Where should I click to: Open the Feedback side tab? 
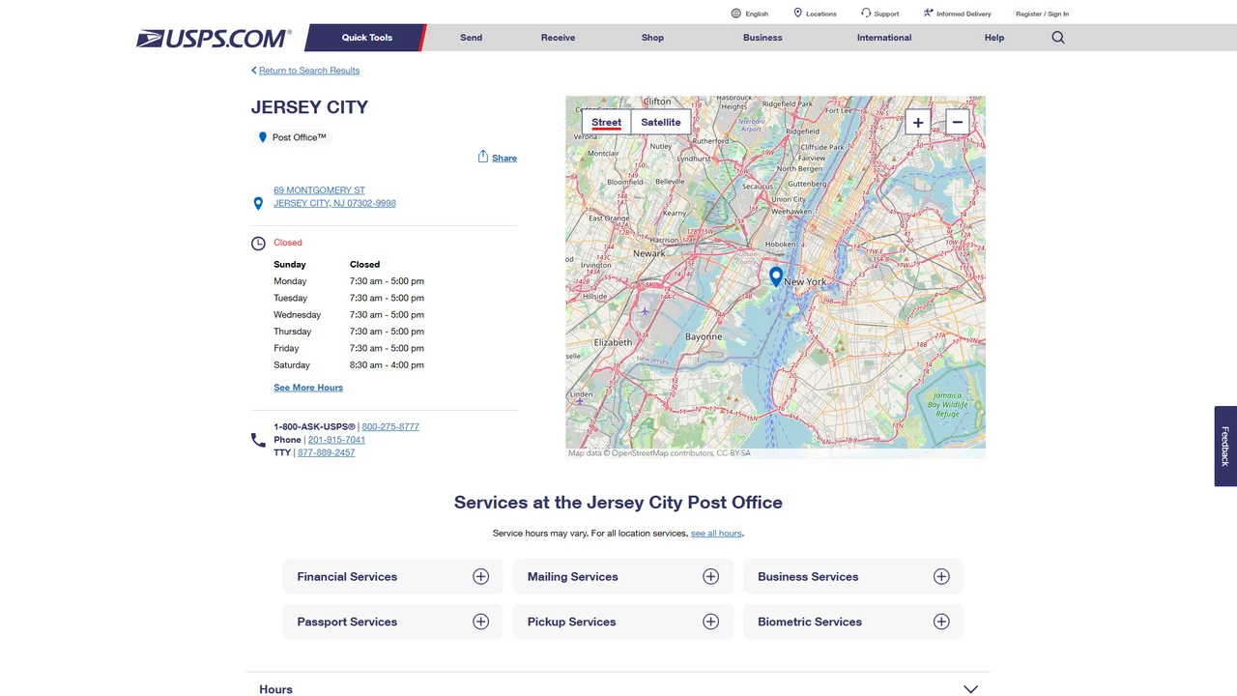1225,446
